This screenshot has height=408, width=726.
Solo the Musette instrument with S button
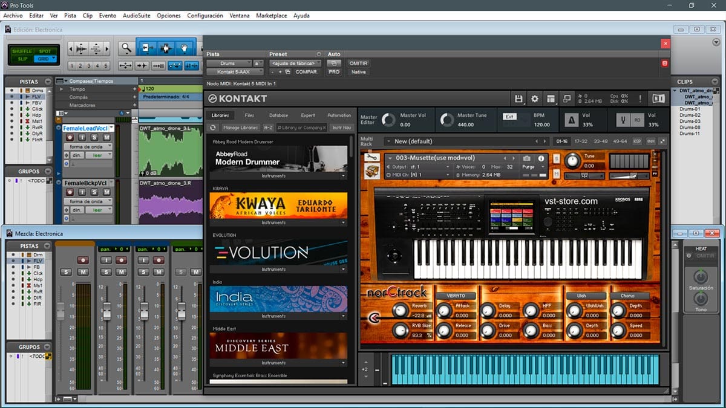coord(556,158)
